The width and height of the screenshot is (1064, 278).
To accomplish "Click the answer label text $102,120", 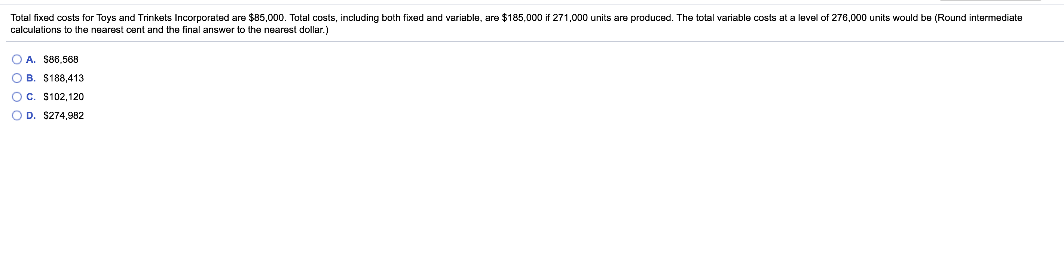I will click(x=63, y=96).
